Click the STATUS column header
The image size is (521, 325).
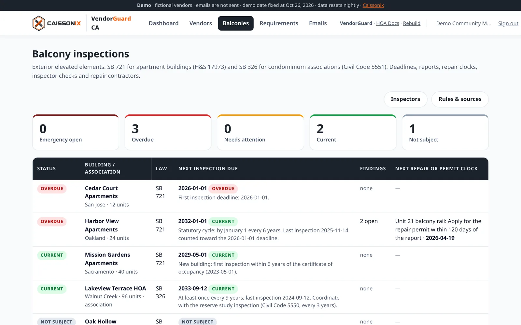46,169
